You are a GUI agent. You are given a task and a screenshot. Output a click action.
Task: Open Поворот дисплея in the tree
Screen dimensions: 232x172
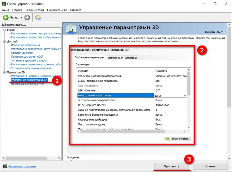pos(22,53)
